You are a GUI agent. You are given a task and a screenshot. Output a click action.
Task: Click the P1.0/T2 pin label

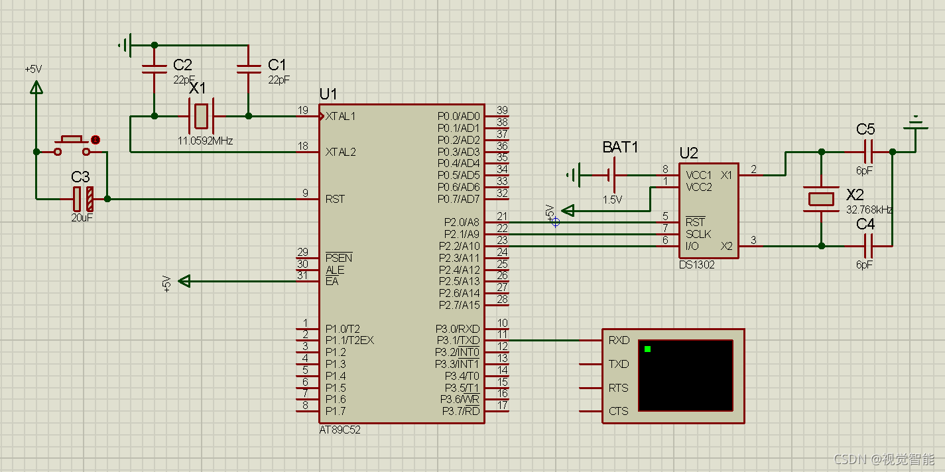click(x=342, y=329)
